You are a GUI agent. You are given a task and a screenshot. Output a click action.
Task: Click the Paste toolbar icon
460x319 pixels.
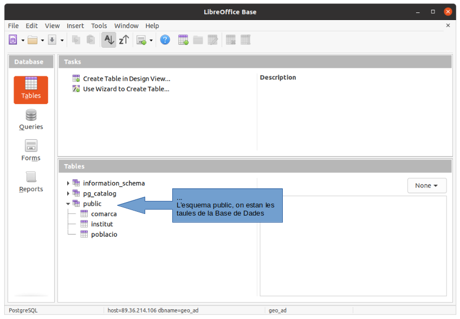coord(90,40)
